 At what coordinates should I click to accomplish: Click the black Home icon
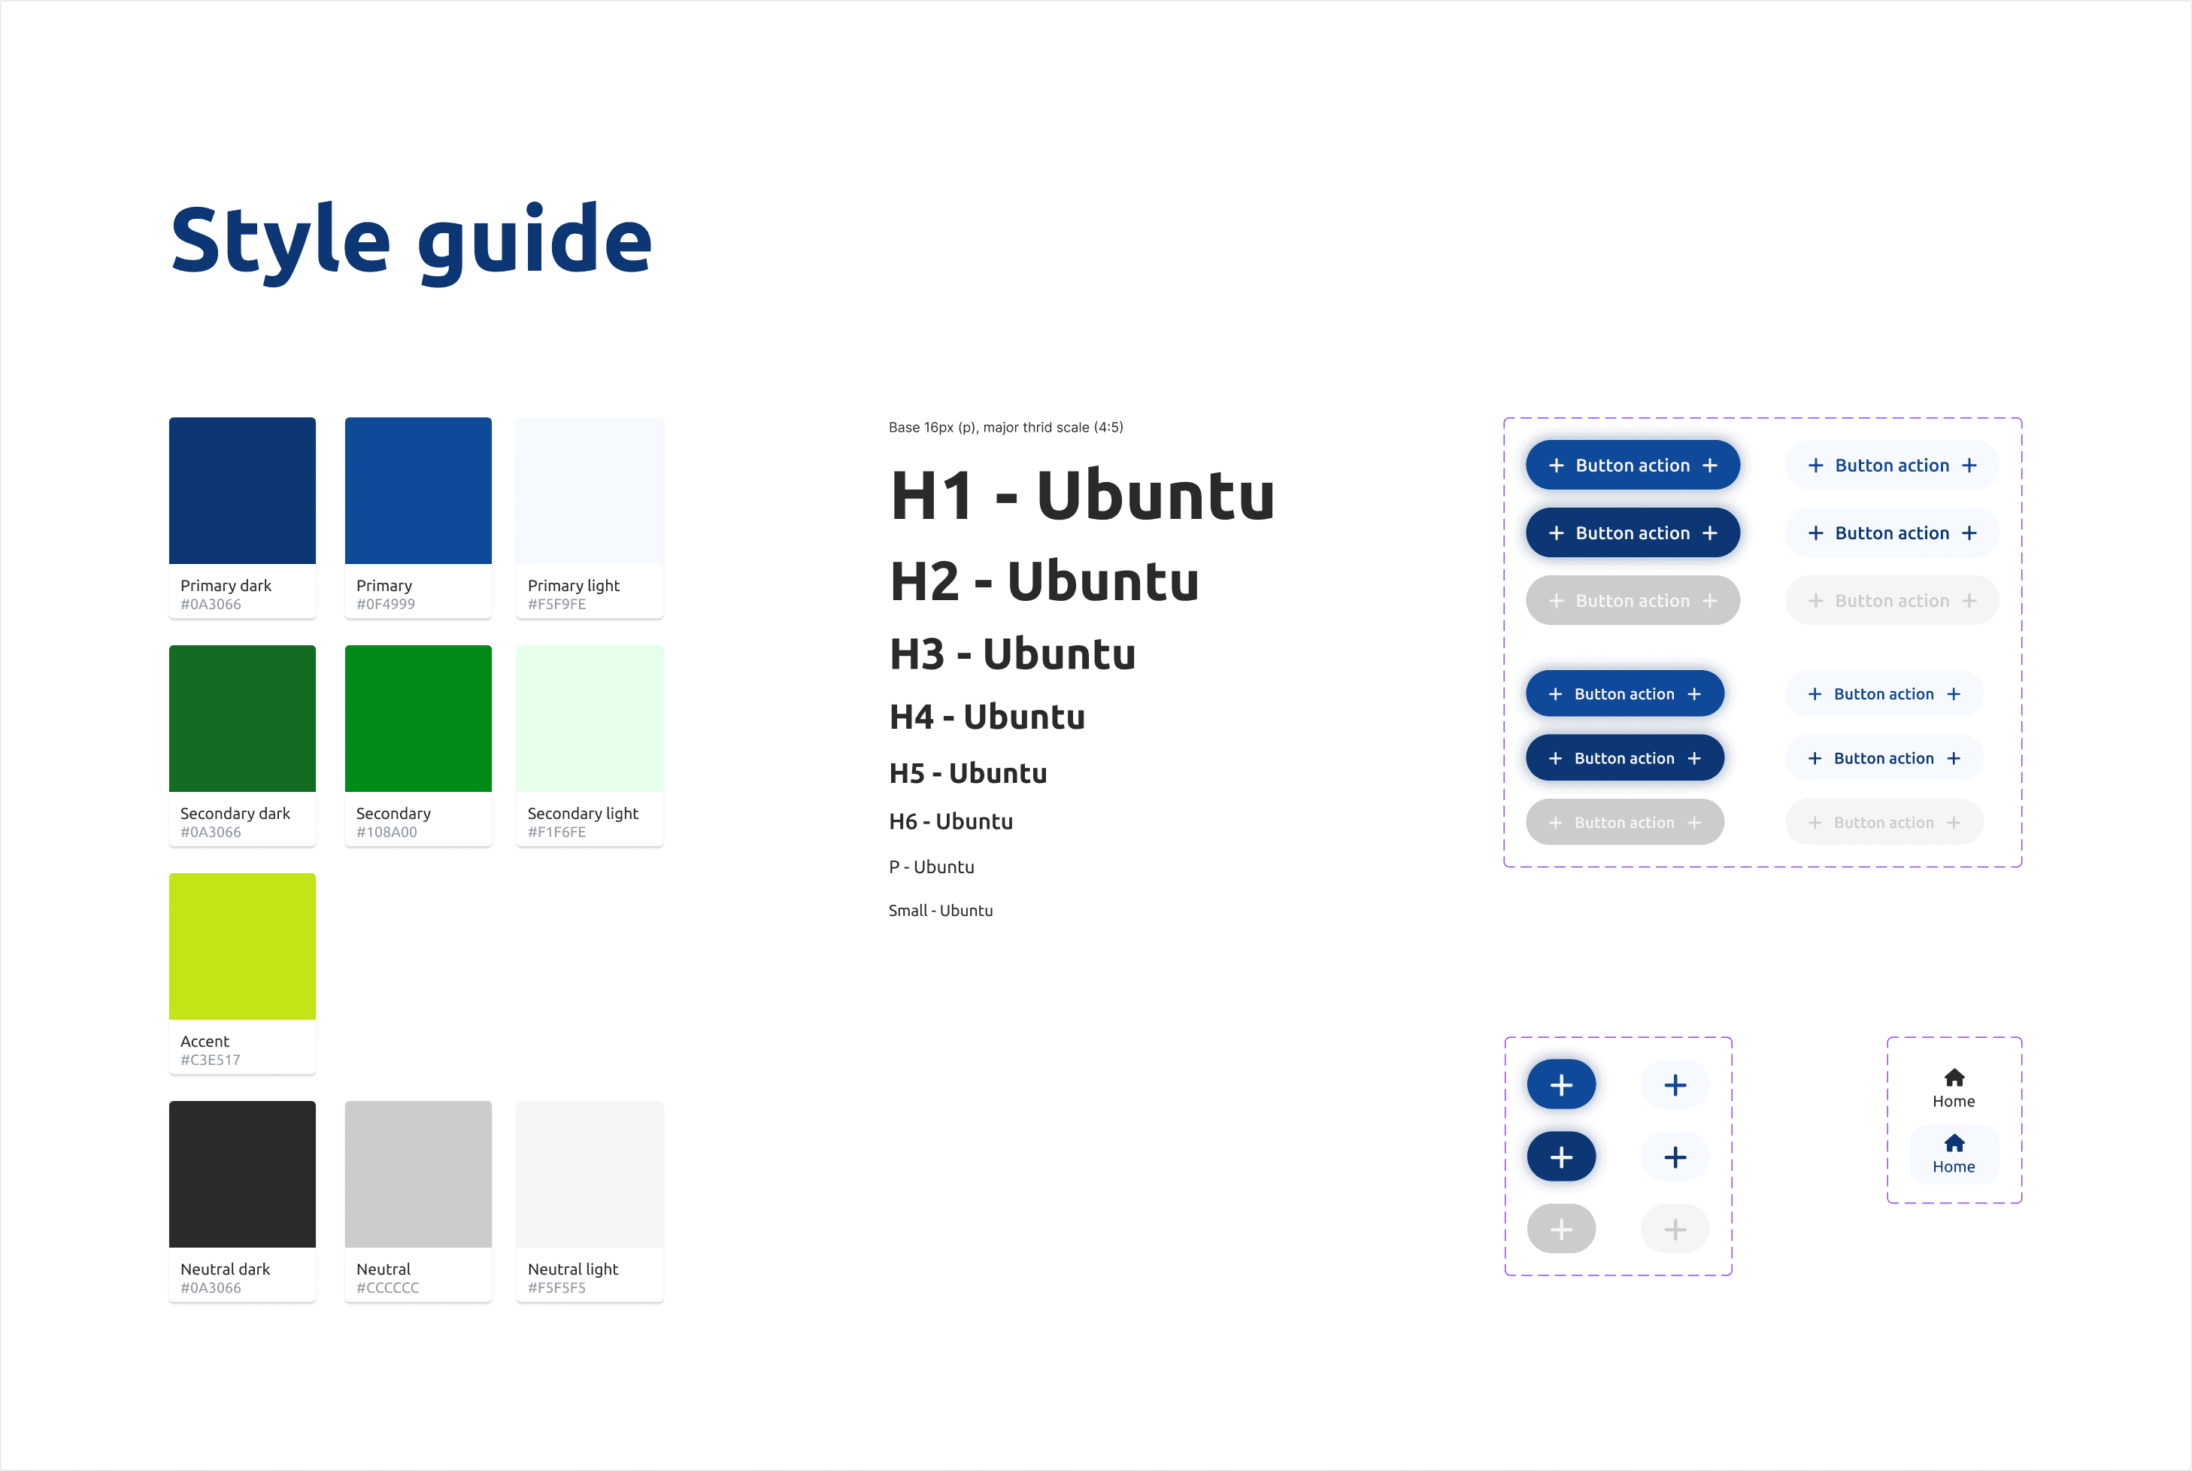pos(1954,1077)
